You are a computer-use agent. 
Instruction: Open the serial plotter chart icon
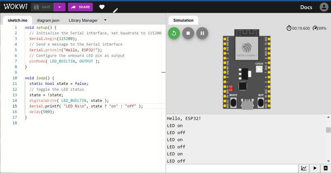304,168
